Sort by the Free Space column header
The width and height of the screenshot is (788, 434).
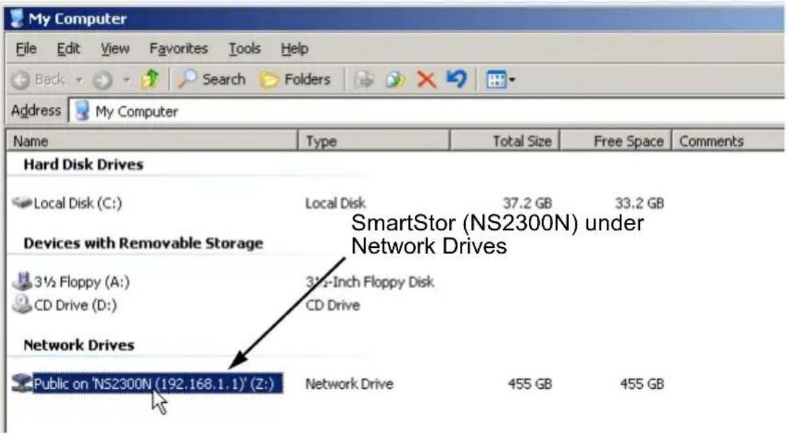pos(616,141)
